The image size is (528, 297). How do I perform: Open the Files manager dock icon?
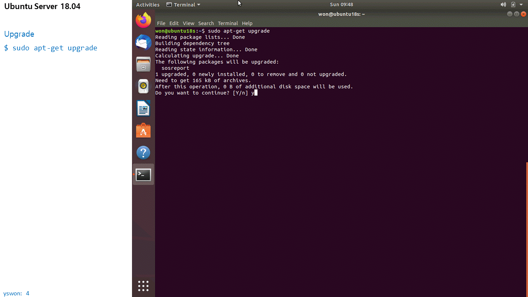coord(143,64)
